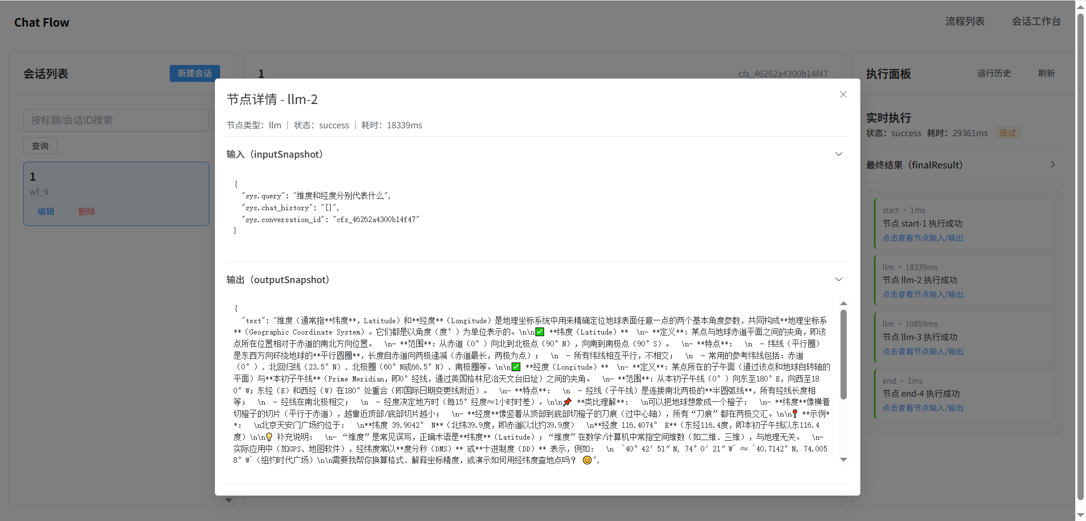The height and width of the screenshot is (521, 1086).
Task: Click the page scrollbar up arrow
Action: click(1080, 6)
